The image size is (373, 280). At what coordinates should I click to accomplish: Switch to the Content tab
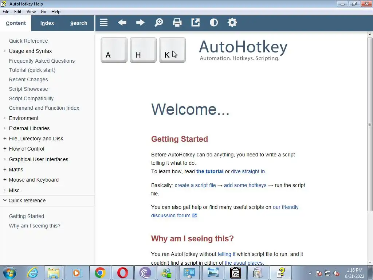point(16,23)
